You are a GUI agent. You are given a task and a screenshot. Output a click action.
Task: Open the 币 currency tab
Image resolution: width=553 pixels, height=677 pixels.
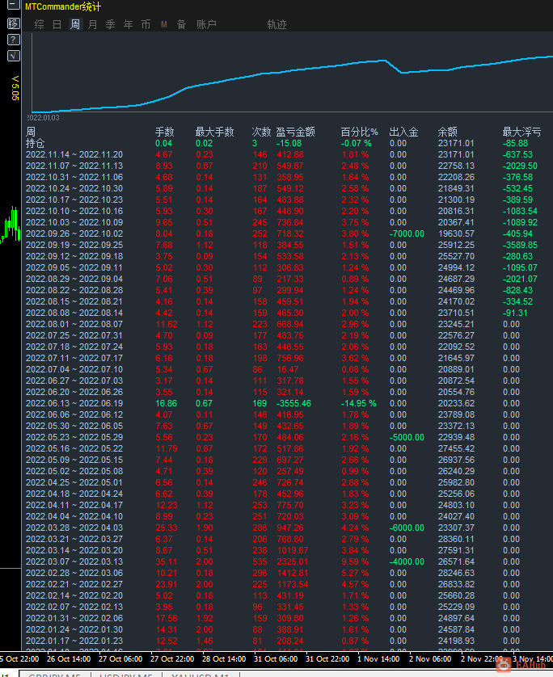tap(146, 24)
